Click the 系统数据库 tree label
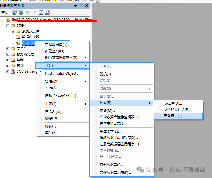 [31, 31]
